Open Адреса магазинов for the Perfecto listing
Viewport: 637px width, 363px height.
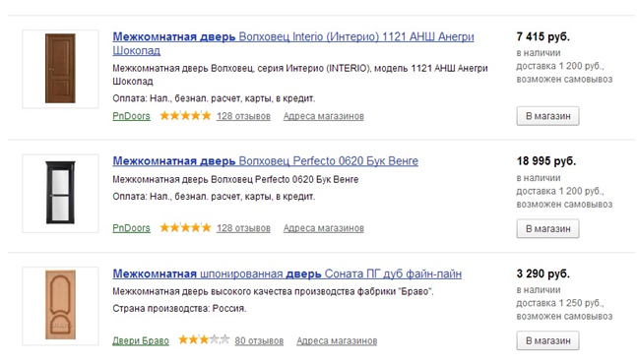click(323, 228)
